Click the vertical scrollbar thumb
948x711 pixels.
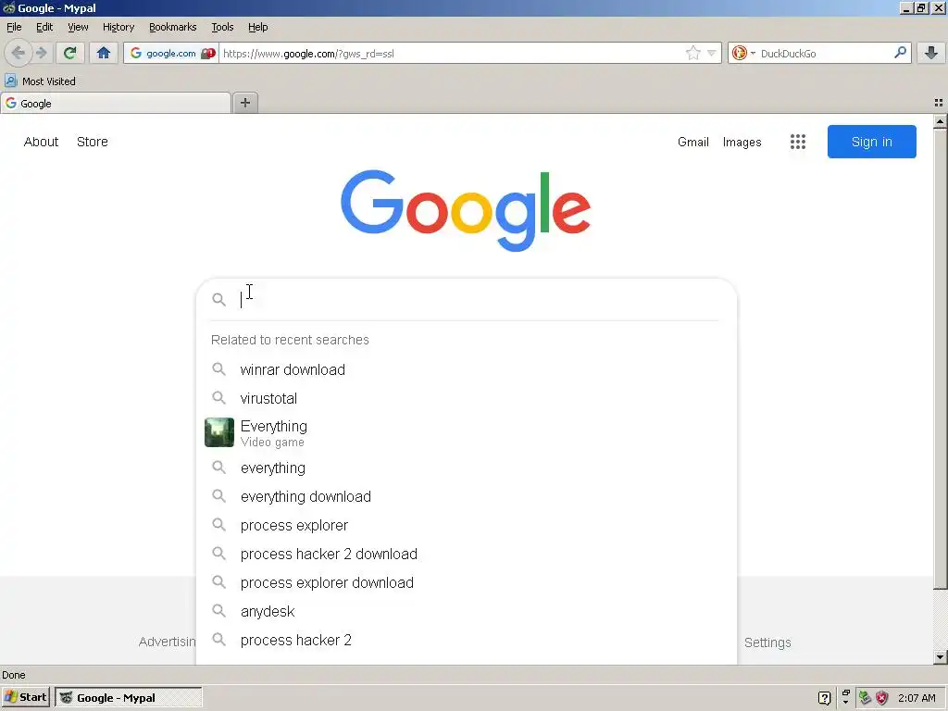941,358
